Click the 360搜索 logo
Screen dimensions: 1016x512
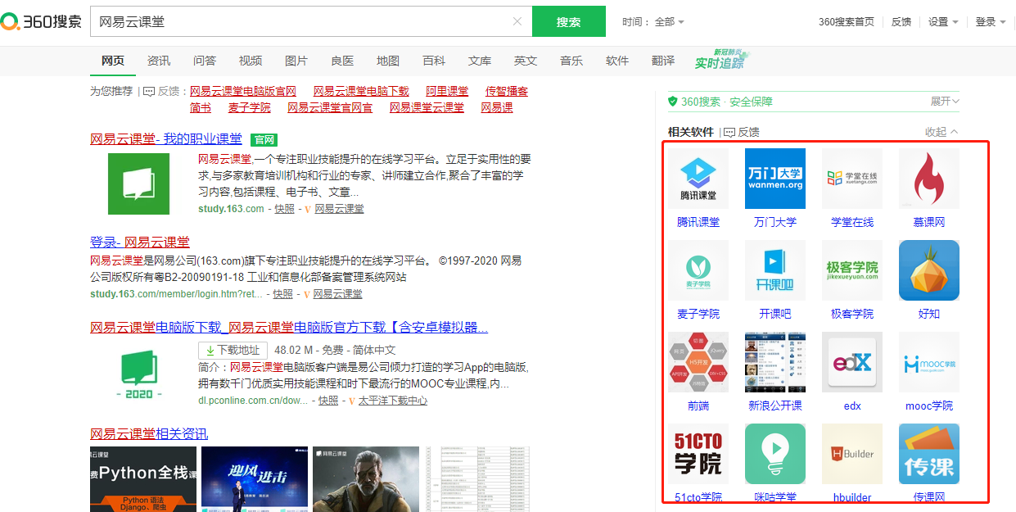pyautogui.click(x=41, y=22)
